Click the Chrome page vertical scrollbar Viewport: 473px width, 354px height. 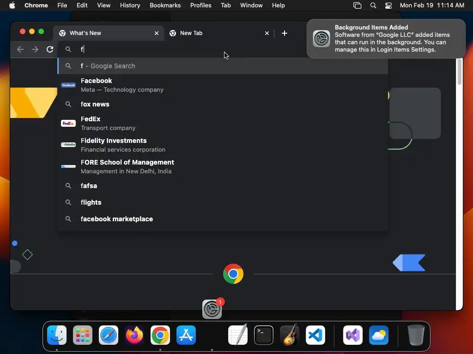[459, 72]
